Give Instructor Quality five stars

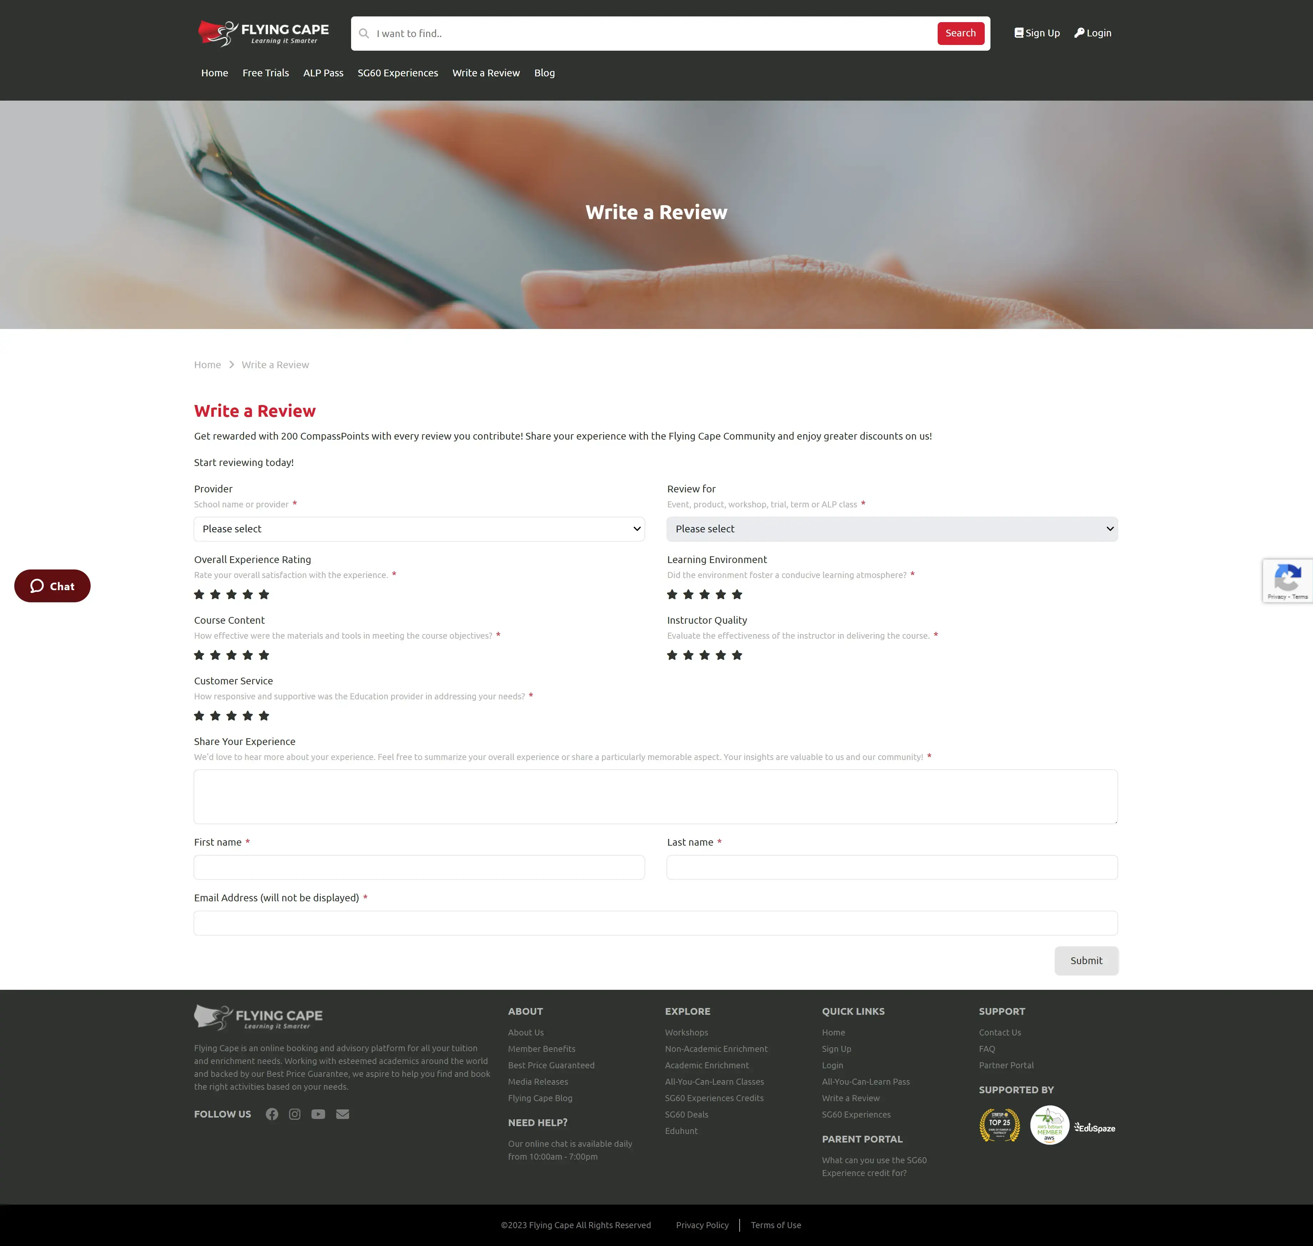(737, 655)
